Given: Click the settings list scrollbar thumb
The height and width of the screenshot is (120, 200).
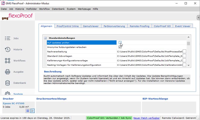Looking at the screenshot, I should click(188, 43).
